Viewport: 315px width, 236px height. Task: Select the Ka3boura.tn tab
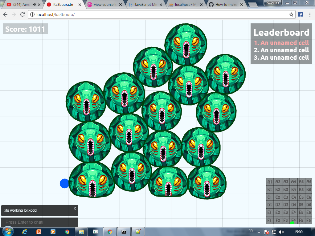63,5
